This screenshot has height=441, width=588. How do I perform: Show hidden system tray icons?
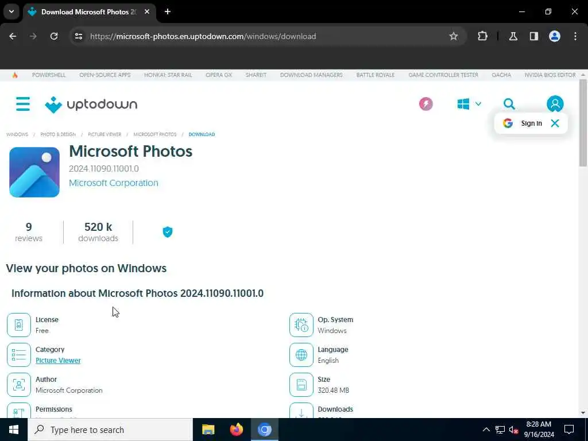click(486, 430)
